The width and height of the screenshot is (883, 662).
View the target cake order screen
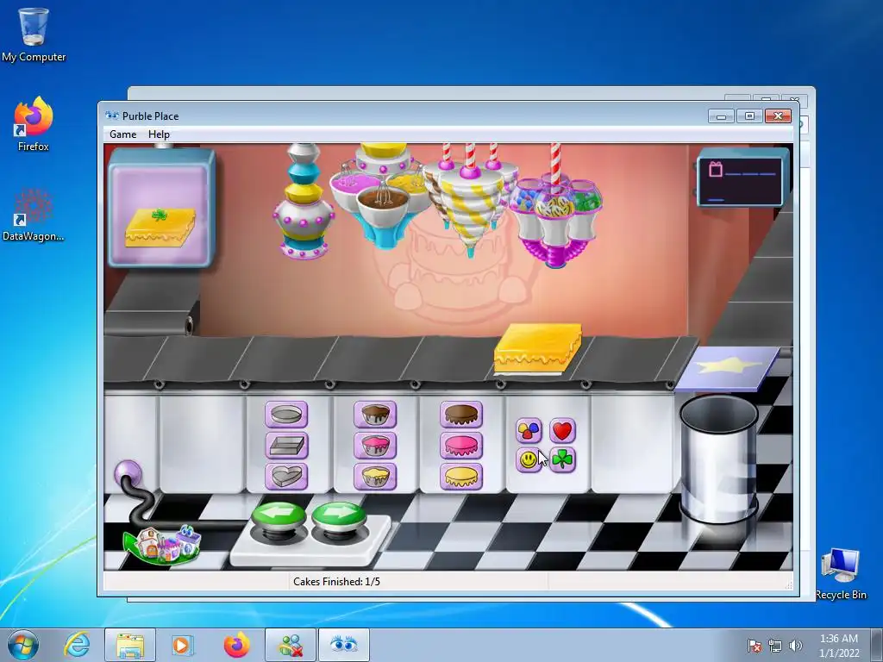[x=161, y=207]
